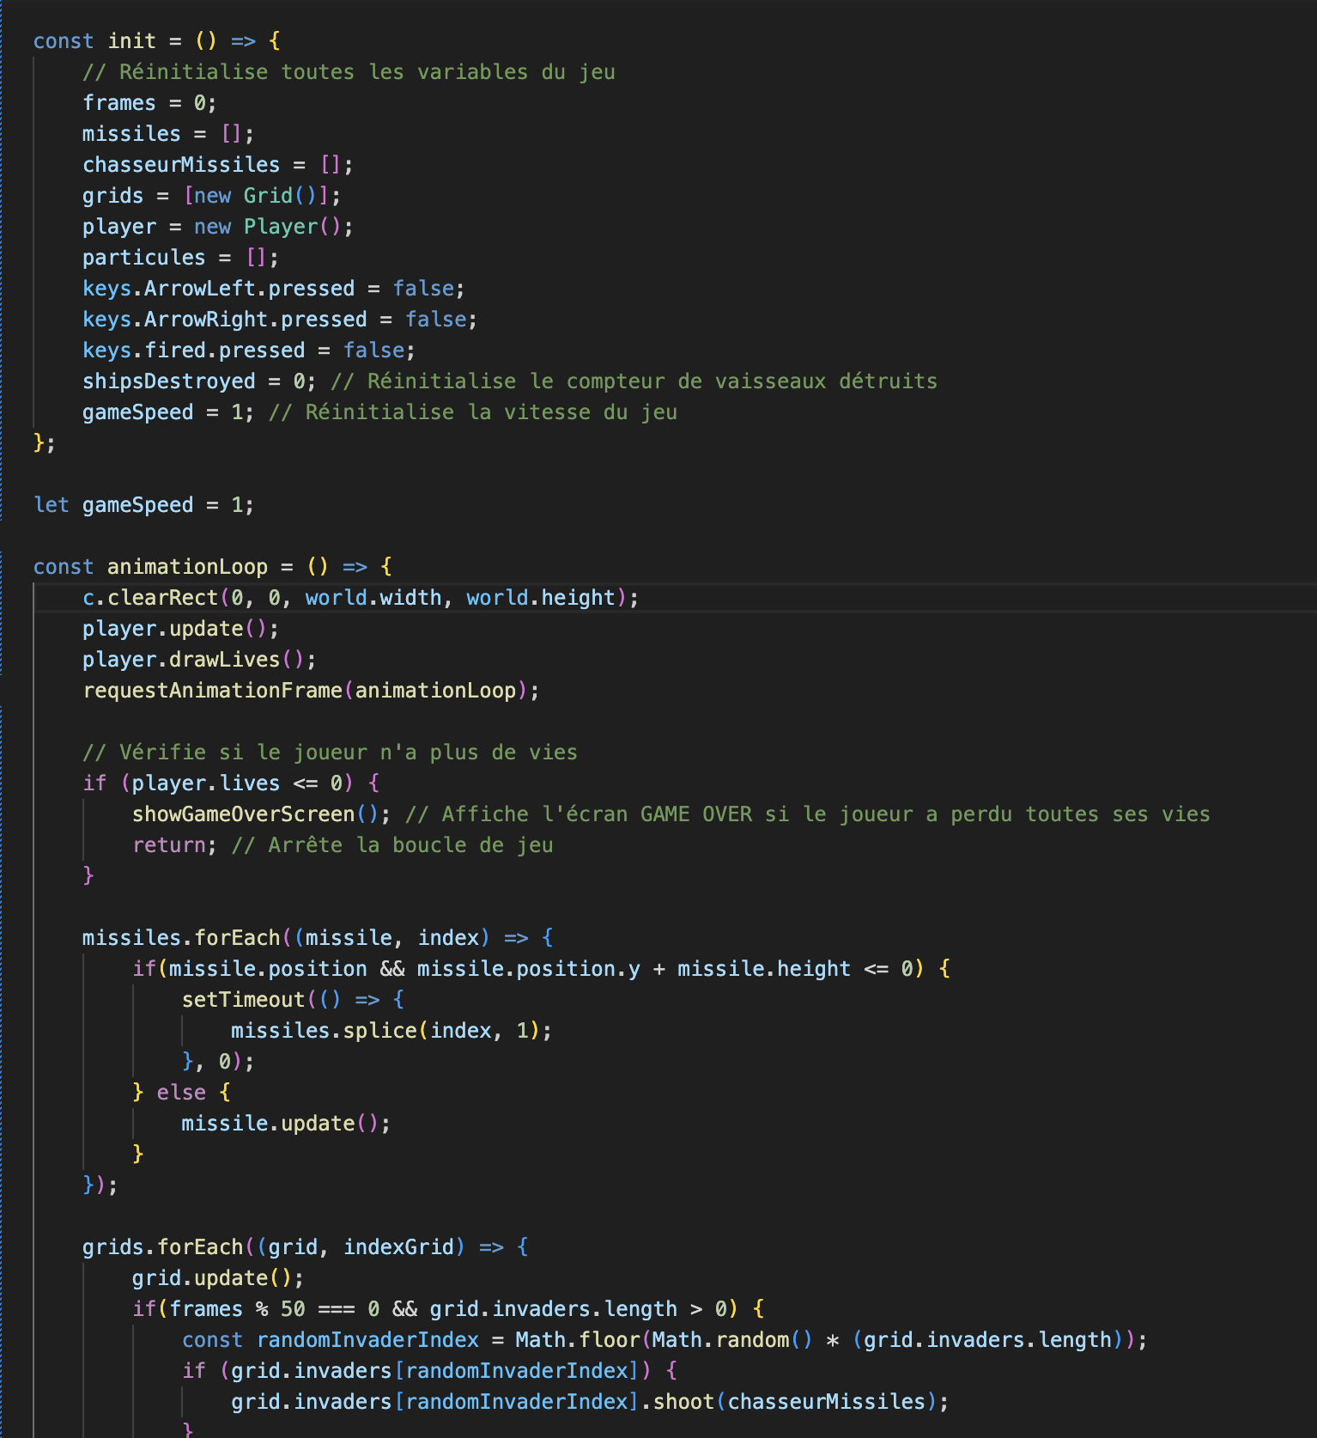Click 'world.width' argument in clearRect
This screenshot has width=1317, height=1438.
373,598
